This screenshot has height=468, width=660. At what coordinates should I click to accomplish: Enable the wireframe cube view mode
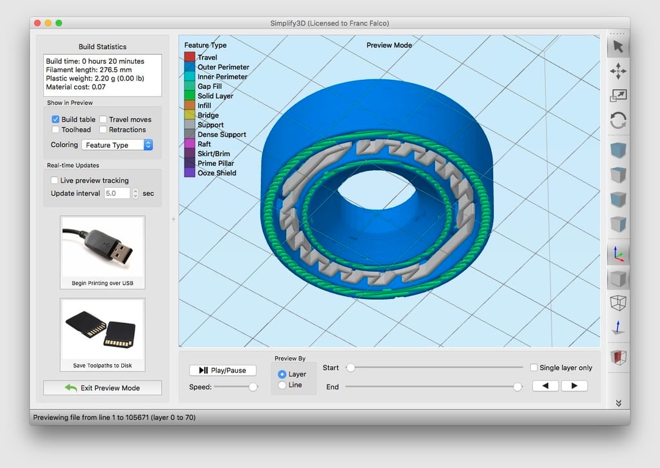pyautogui.click(x=617, y=303)
